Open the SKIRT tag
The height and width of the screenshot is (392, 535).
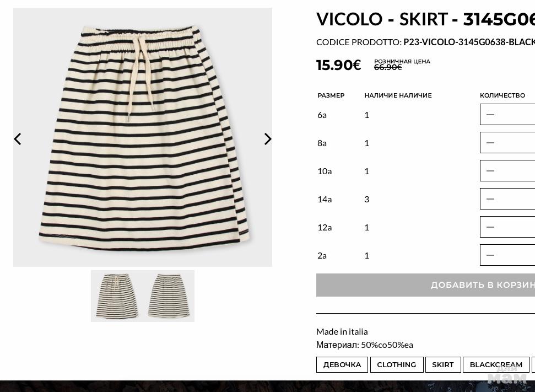point(443,364)
